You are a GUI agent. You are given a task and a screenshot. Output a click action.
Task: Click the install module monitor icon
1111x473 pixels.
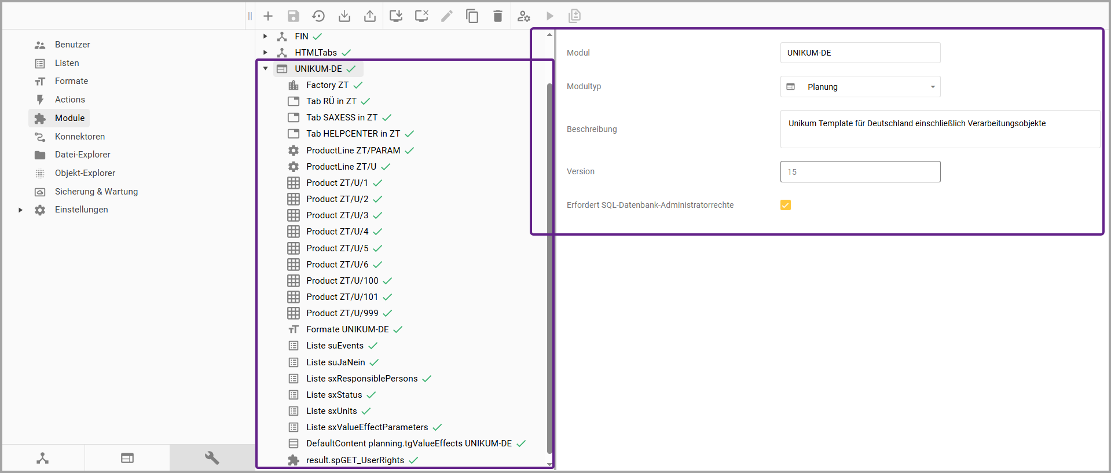(396, 16)
